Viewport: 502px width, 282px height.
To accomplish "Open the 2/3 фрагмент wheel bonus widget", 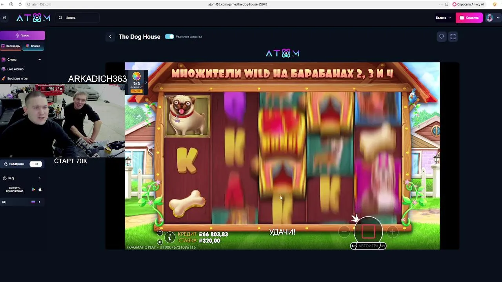I will tap(136, 82).
